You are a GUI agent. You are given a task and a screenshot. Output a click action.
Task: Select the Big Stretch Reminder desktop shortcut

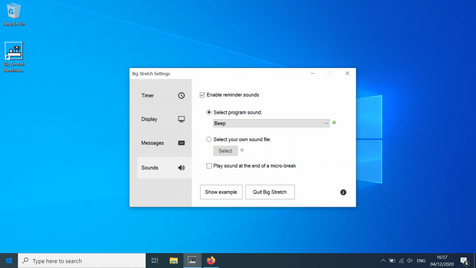click(14, 57)
